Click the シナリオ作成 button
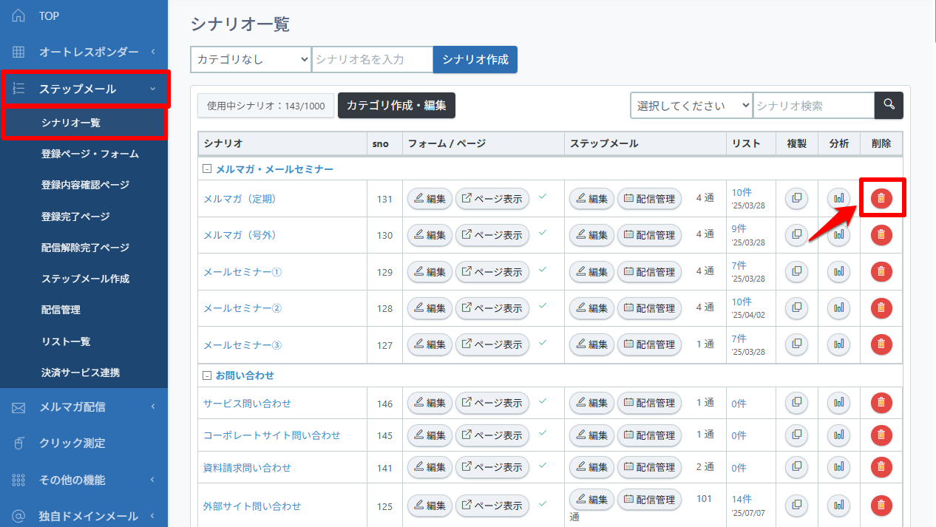The width and height of the screenshot is (936, 527). pos(475,60)
